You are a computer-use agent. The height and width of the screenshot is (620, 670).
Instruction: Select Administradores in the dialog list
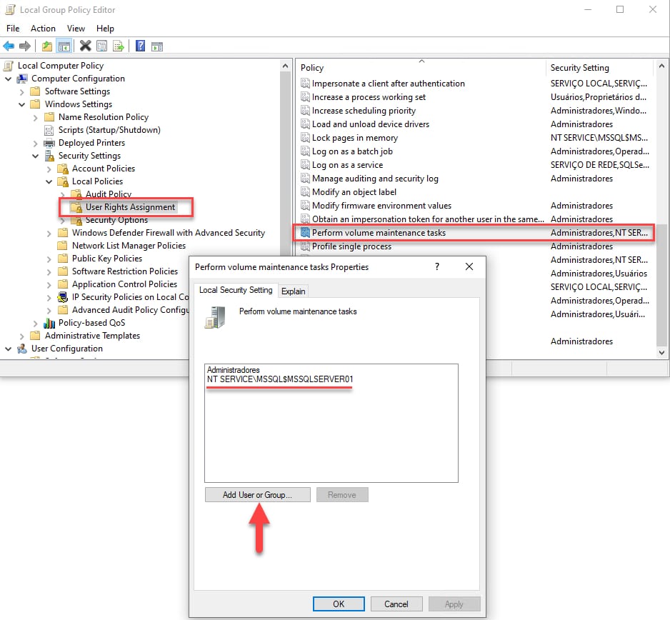tap(234, 369)
